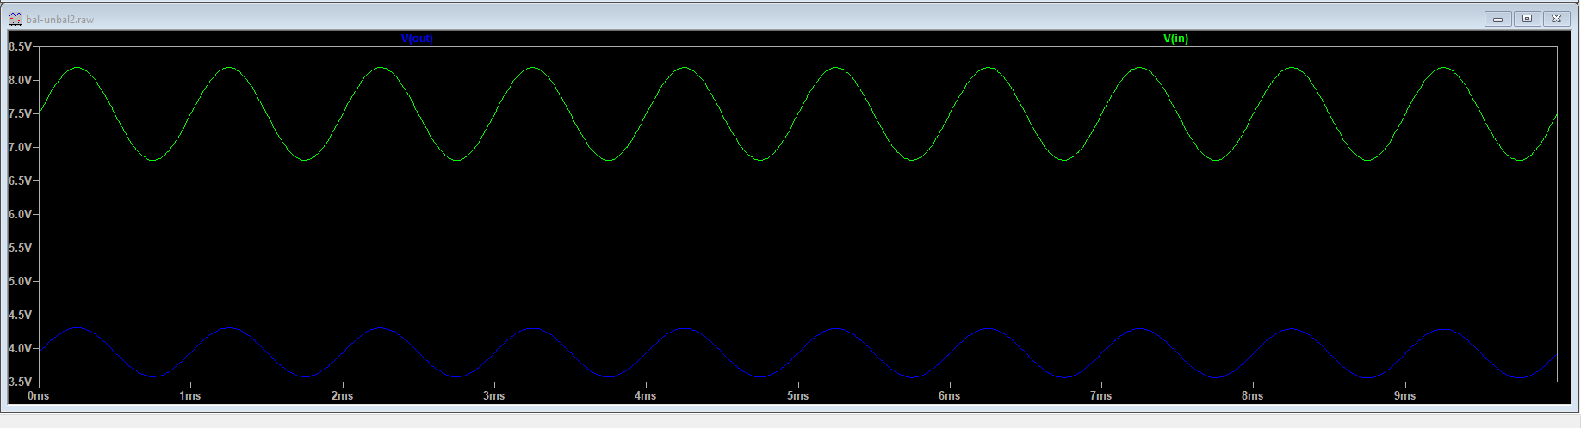Image resolution: width=1581 pixels, height=428 pixels.
Task: Click the 0ms time axis label
Action: point(38,396)
